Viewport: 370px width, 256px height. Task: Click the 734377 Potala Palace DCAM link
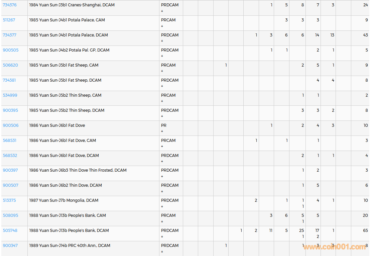(10, 35)
